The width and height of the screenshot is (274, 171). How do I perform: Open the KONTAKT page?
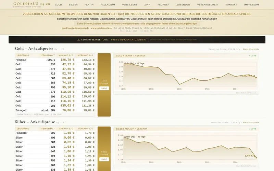(x=231, y=5)
